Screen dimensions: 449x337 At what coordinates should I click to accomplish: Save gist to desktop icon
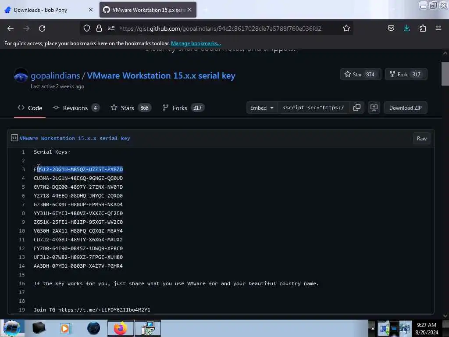pos(374,108)
